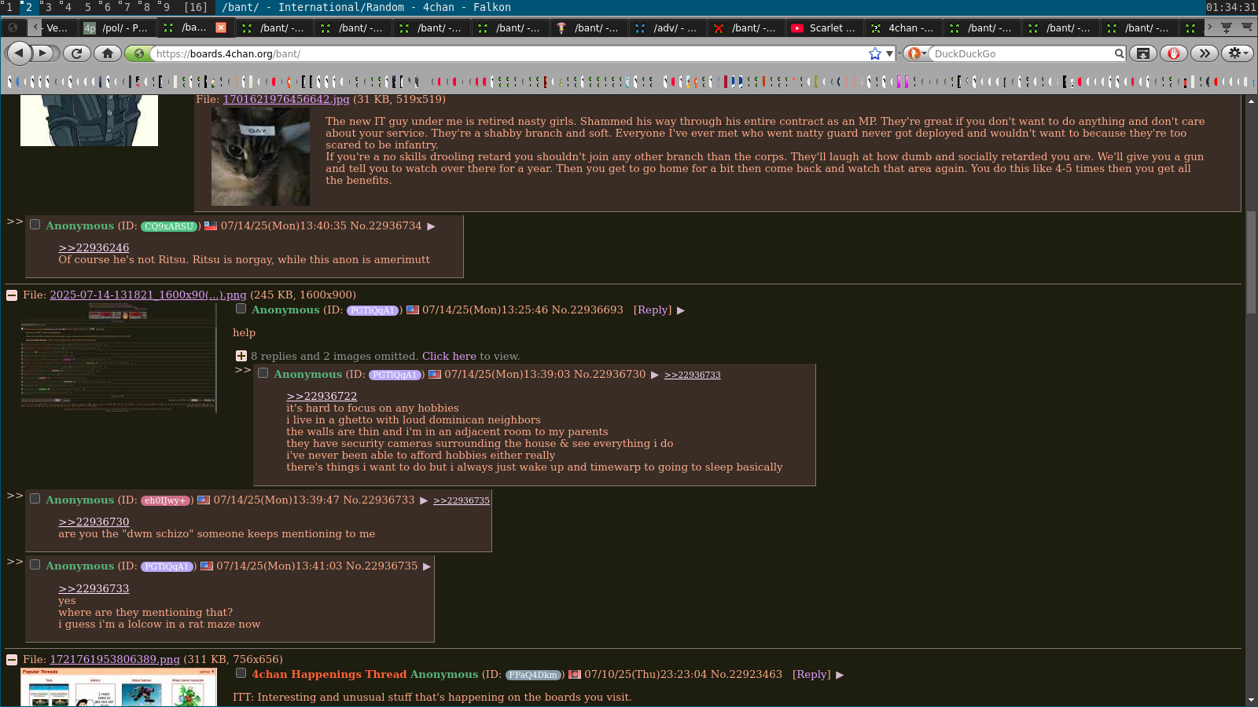Click the red ID badge eh0Ijwy+
The height and width of the screenshot is (707, 1258).
click(165, 500)
